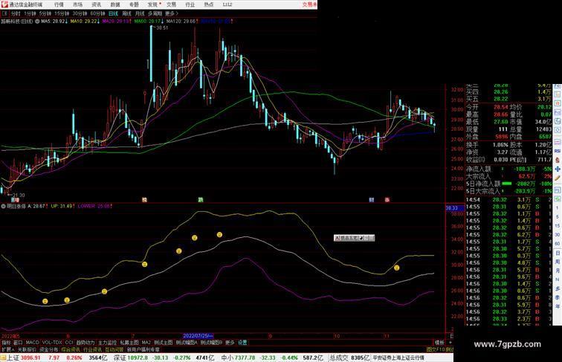Switch to the 5分钟 period
The image size is (562, 362).
[x=45, y=13]
